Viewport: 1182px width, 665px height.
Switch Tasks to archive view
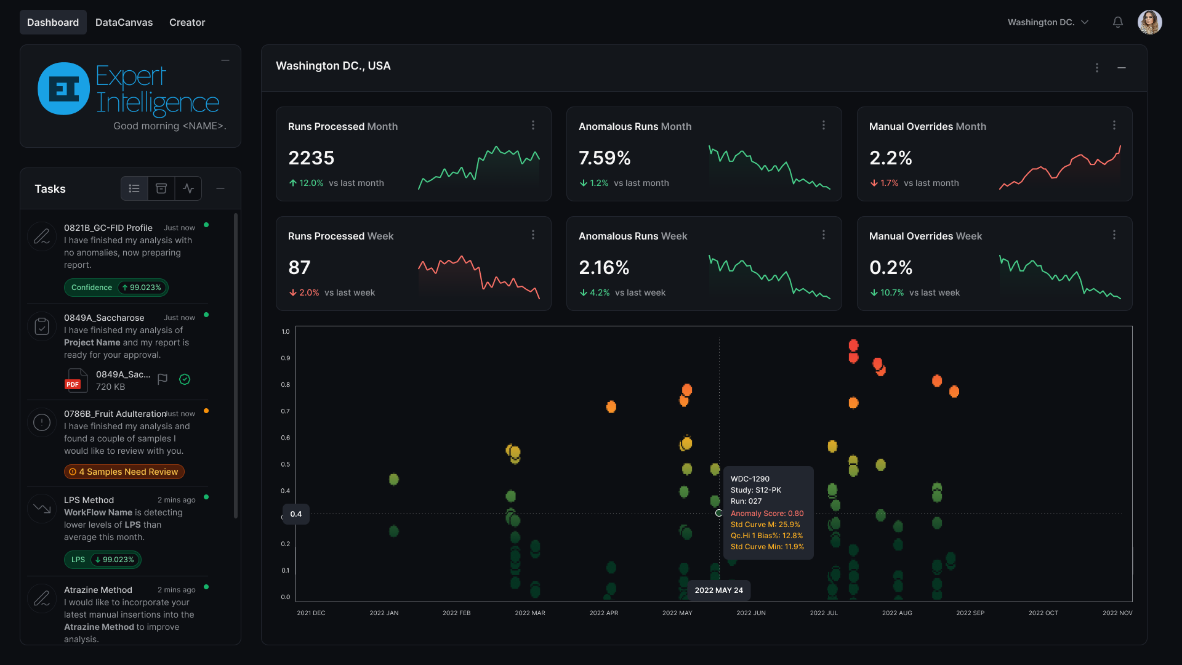pyautogui.click(x=161, y=188)
